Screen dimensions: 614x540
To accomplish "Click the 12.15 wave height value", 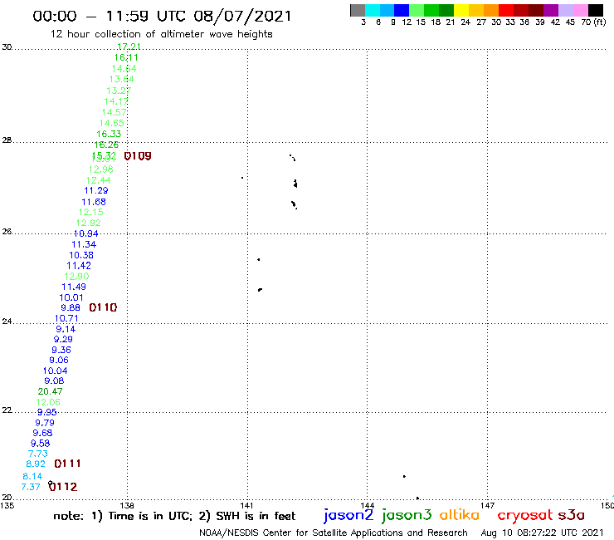I will [x=90, y=212].
